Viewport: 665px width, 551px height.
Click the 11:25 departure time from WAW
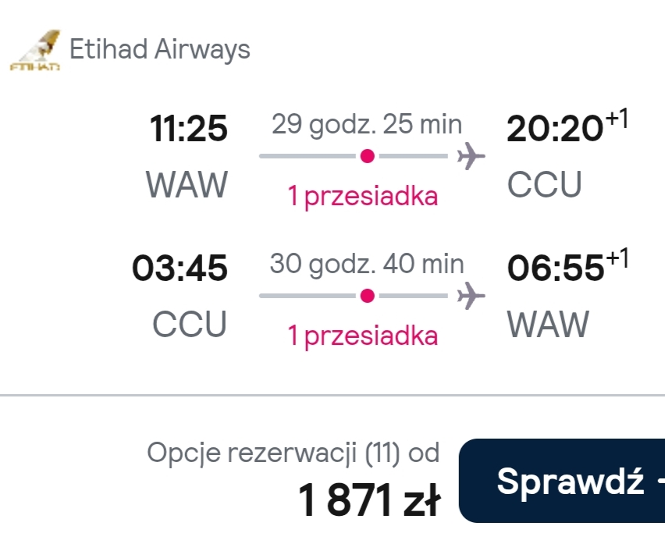189,128
